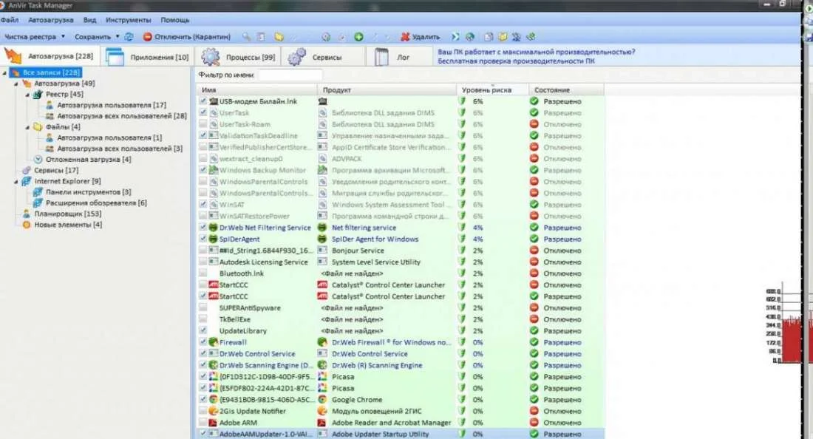This screenshot has height=439, width=813.
Task: Uncheck the UpdateLibrary checkbox
Action: click(x=203, y=330)
